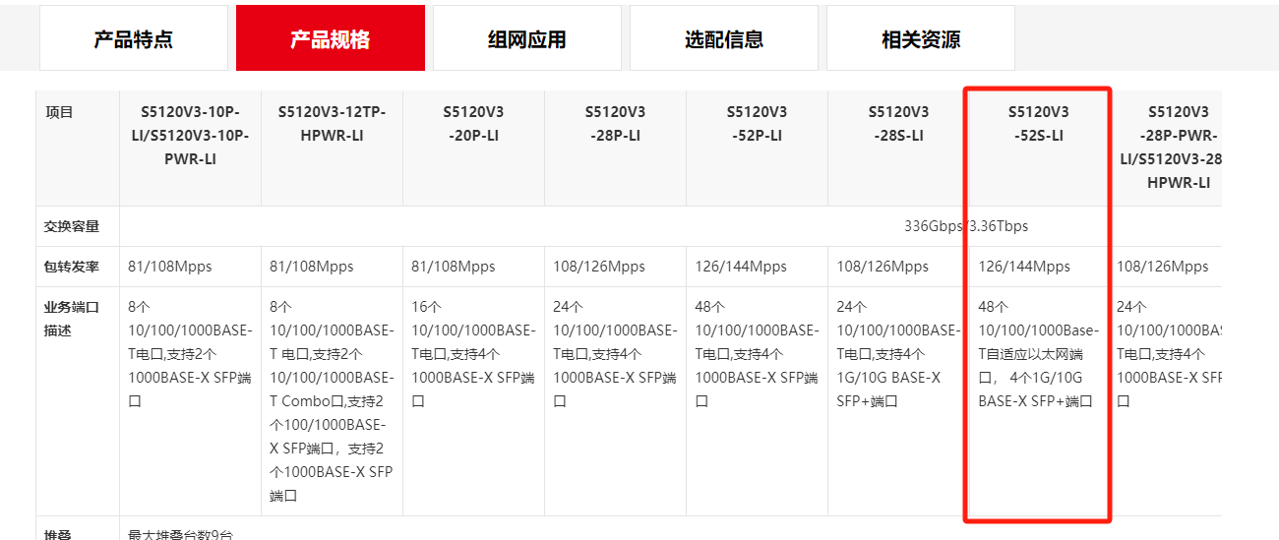Select the 48个 port description for S5120V3-52P-LI

point(757,354)
